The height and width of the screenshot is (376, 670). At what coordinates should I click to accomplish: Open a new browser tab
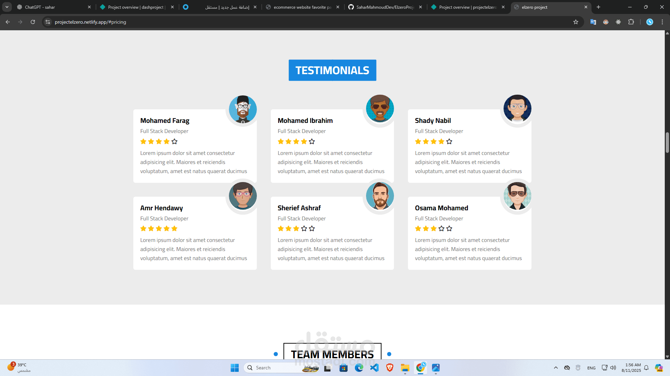coord(598,7)
